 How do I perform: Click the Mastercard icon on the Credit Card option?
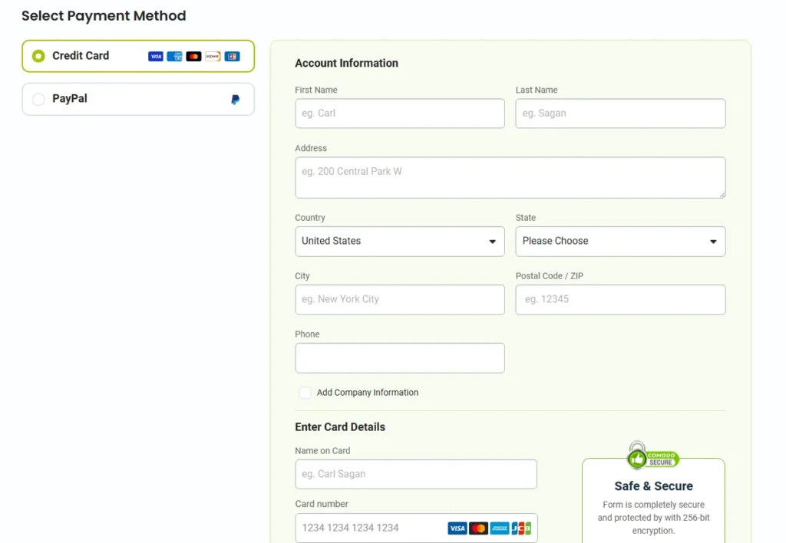click(193, 56)
